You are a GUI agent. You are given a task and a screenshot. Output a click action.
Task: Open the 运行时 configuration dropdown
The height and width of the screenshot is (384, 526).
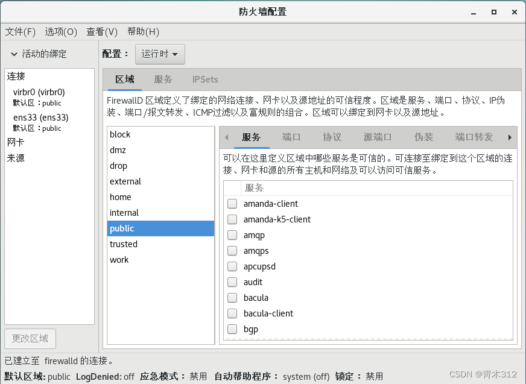tap(160, 54)
